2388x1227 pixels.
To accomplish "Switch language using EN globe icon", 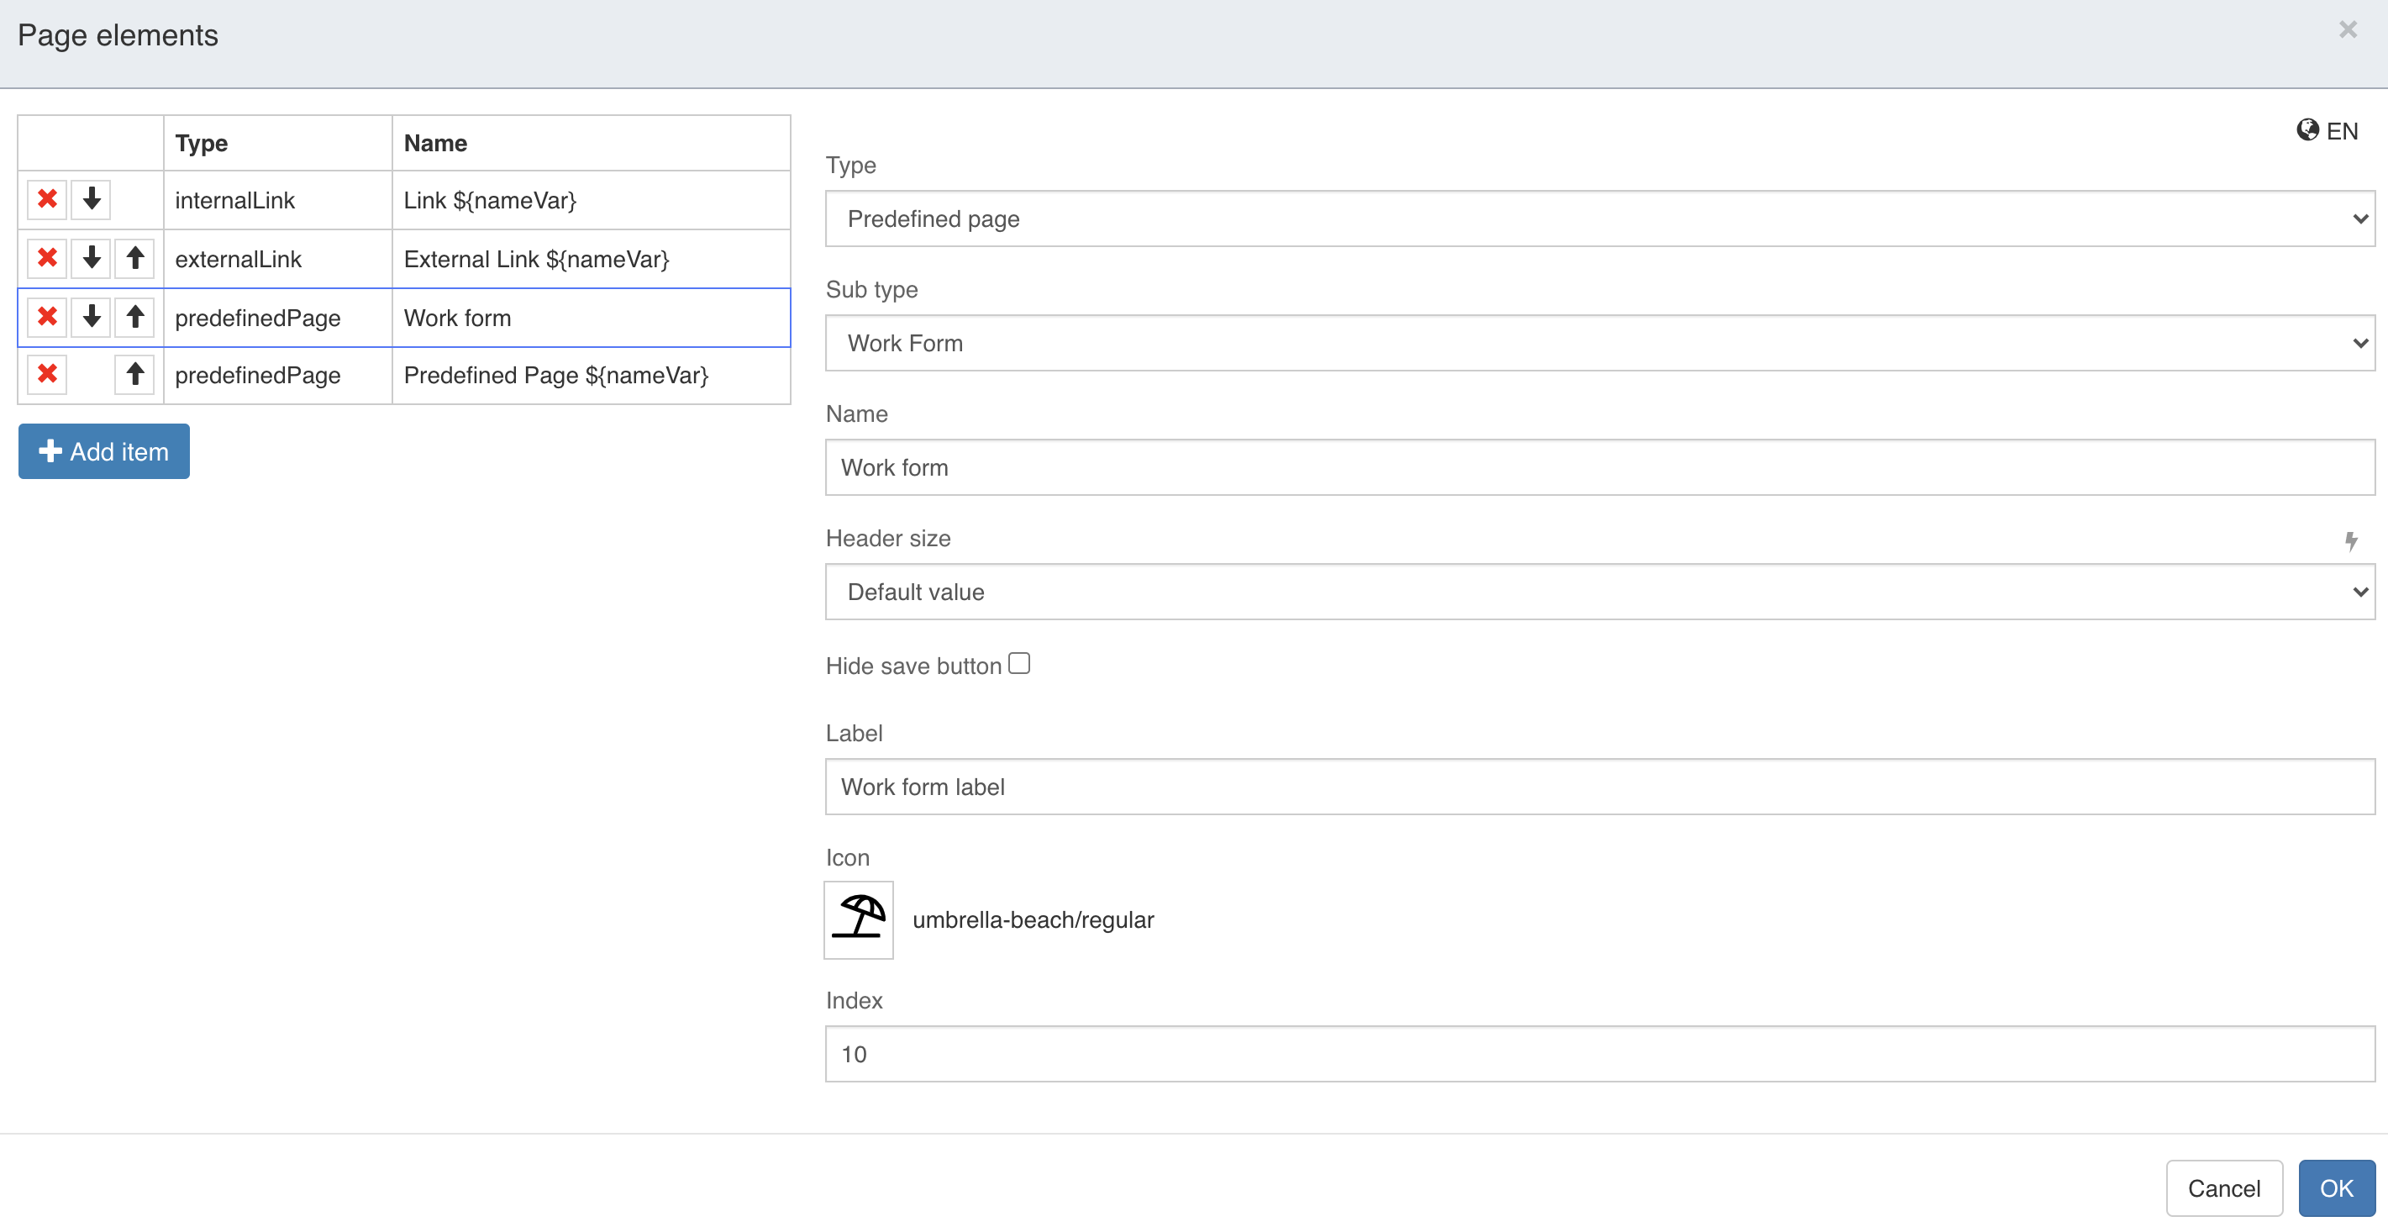I will point(2326,131).
